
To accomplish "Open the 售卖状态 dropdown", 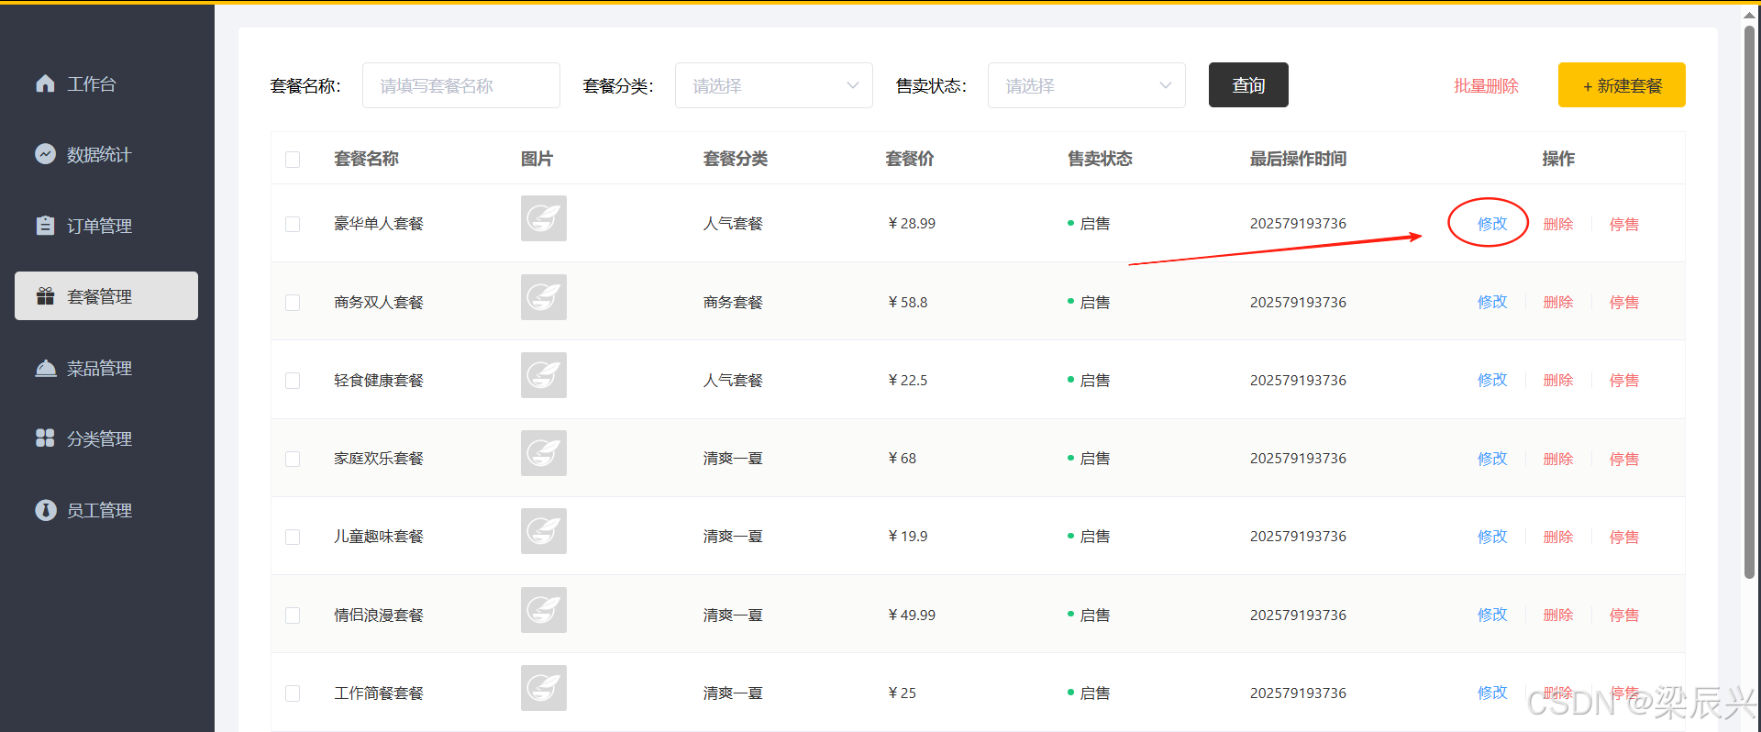I will pyautogui.click(x=1087, y=85).
